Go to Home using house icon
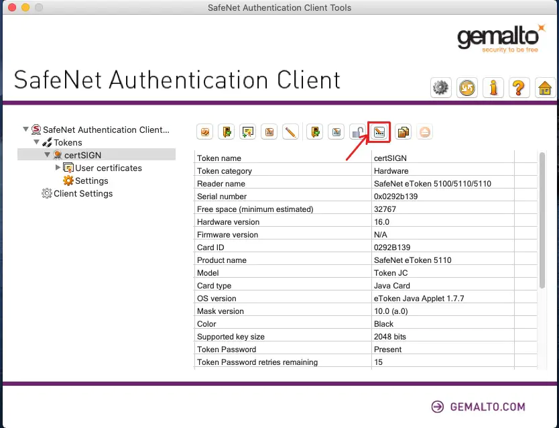Viewport: 559px width, 428px height. click(545, 87)
